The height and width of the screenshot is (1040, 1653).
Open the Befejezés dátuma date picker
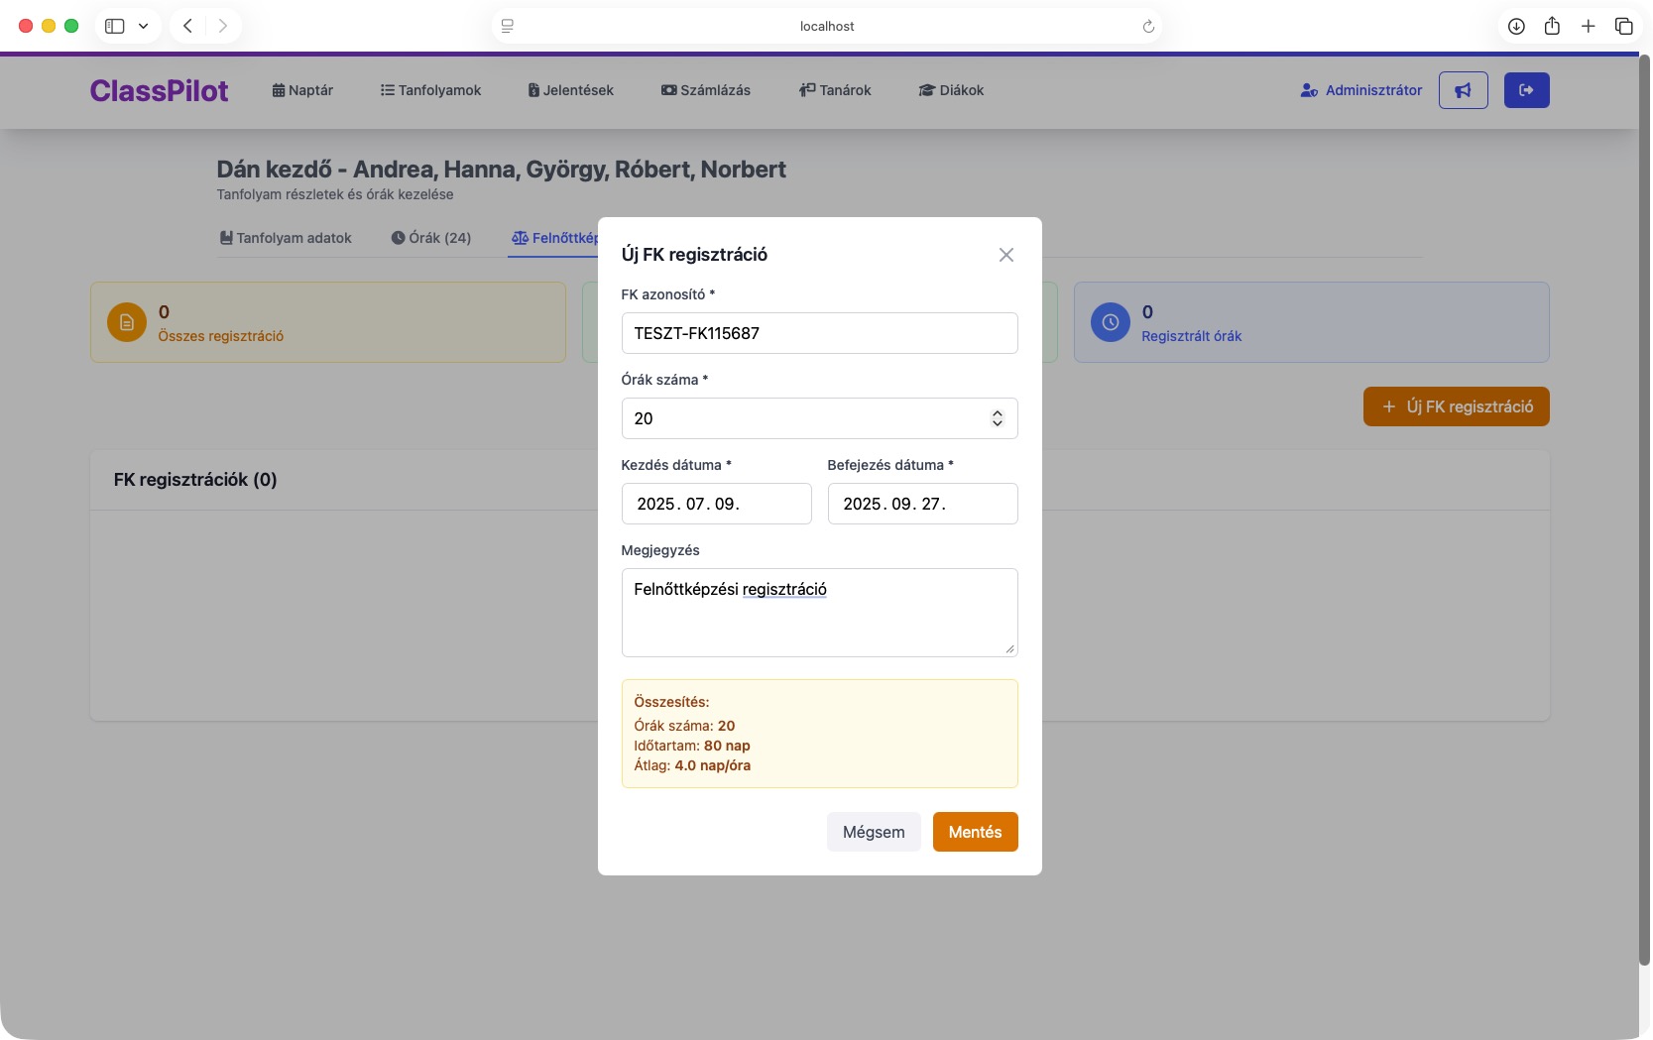922,504
